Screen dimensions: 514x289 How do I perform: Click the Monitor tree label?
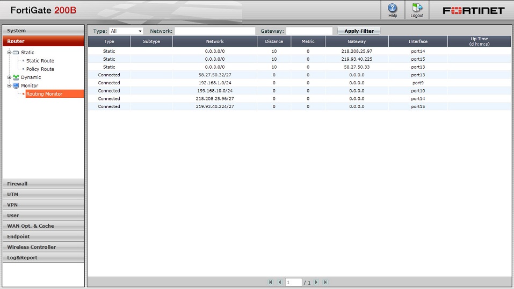[x=30, y=85]
